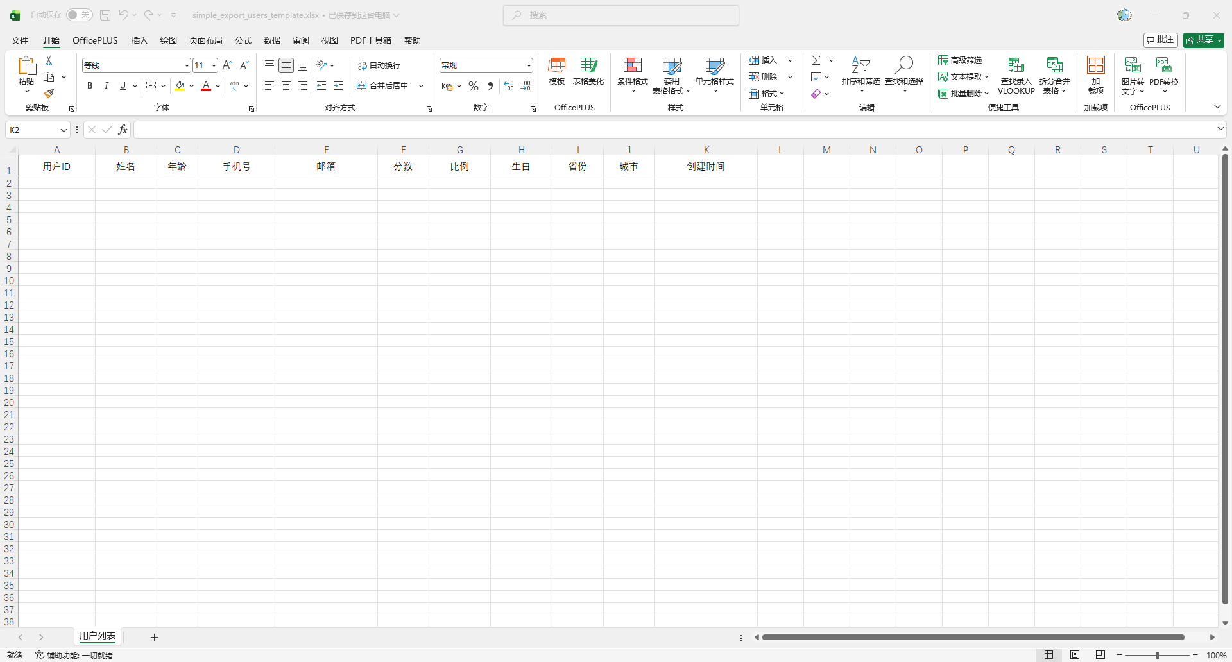Click the Format Painter brush icon
The width and height of the screenshot is (1232, 662).
click(49, 94)
